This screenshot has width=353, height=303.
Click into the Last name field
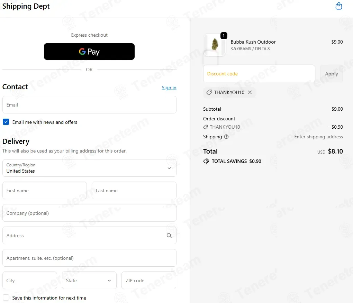click(134, 191)
